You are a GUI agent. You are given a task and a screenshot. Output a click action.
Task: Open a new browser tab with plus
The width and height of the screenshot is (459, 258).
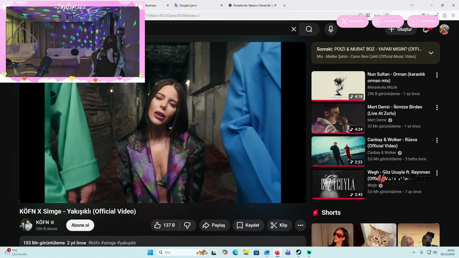coord(284,5)
